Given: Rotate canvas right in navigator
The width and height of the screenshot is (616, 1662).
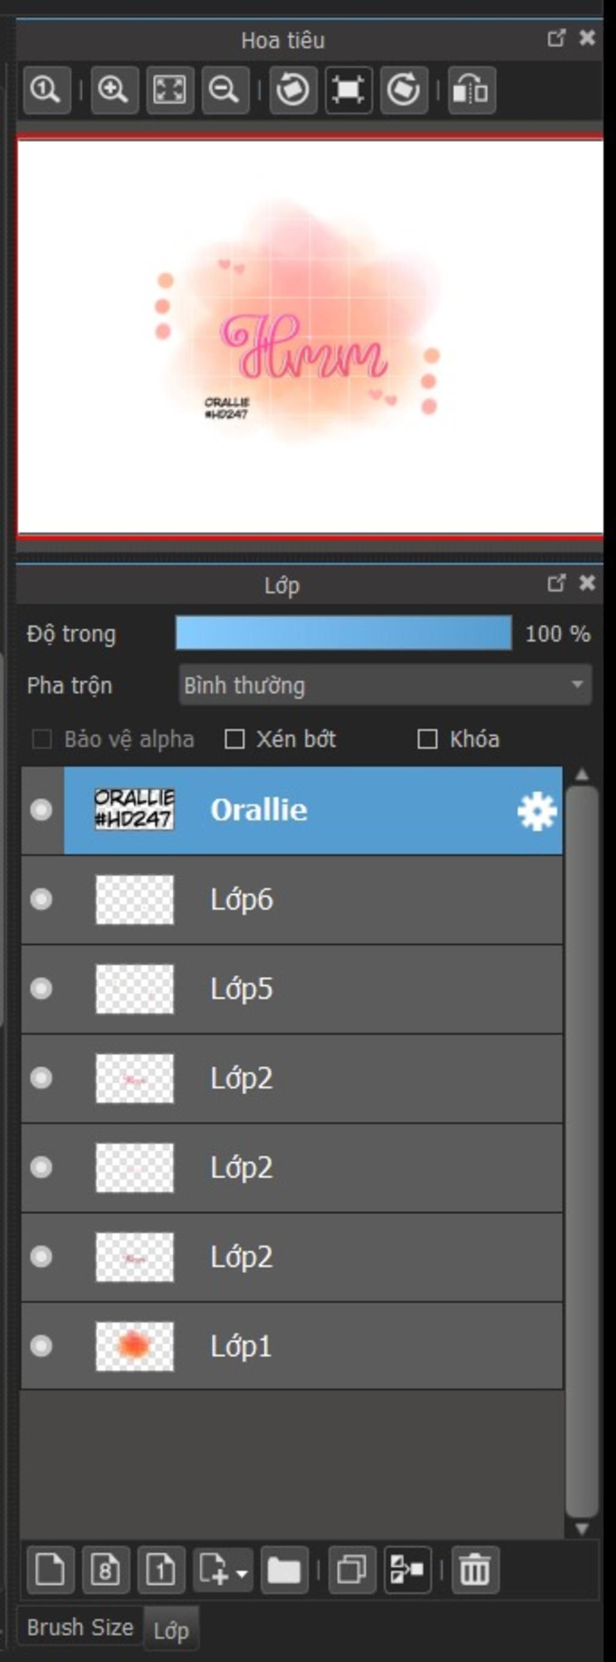Looking at the screenshot, I should coord(404,90).
